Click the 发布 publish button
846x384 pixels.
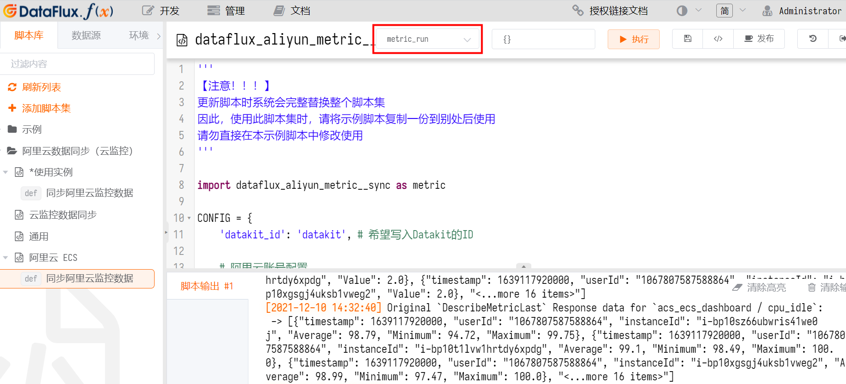(x=759, y=39)
